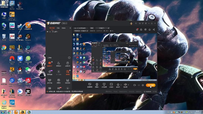Image resolution: width=203 pixels, height=114 pixels.
Task: Collapse the toolbox section with circle button
Action: (x=69, y=58)
